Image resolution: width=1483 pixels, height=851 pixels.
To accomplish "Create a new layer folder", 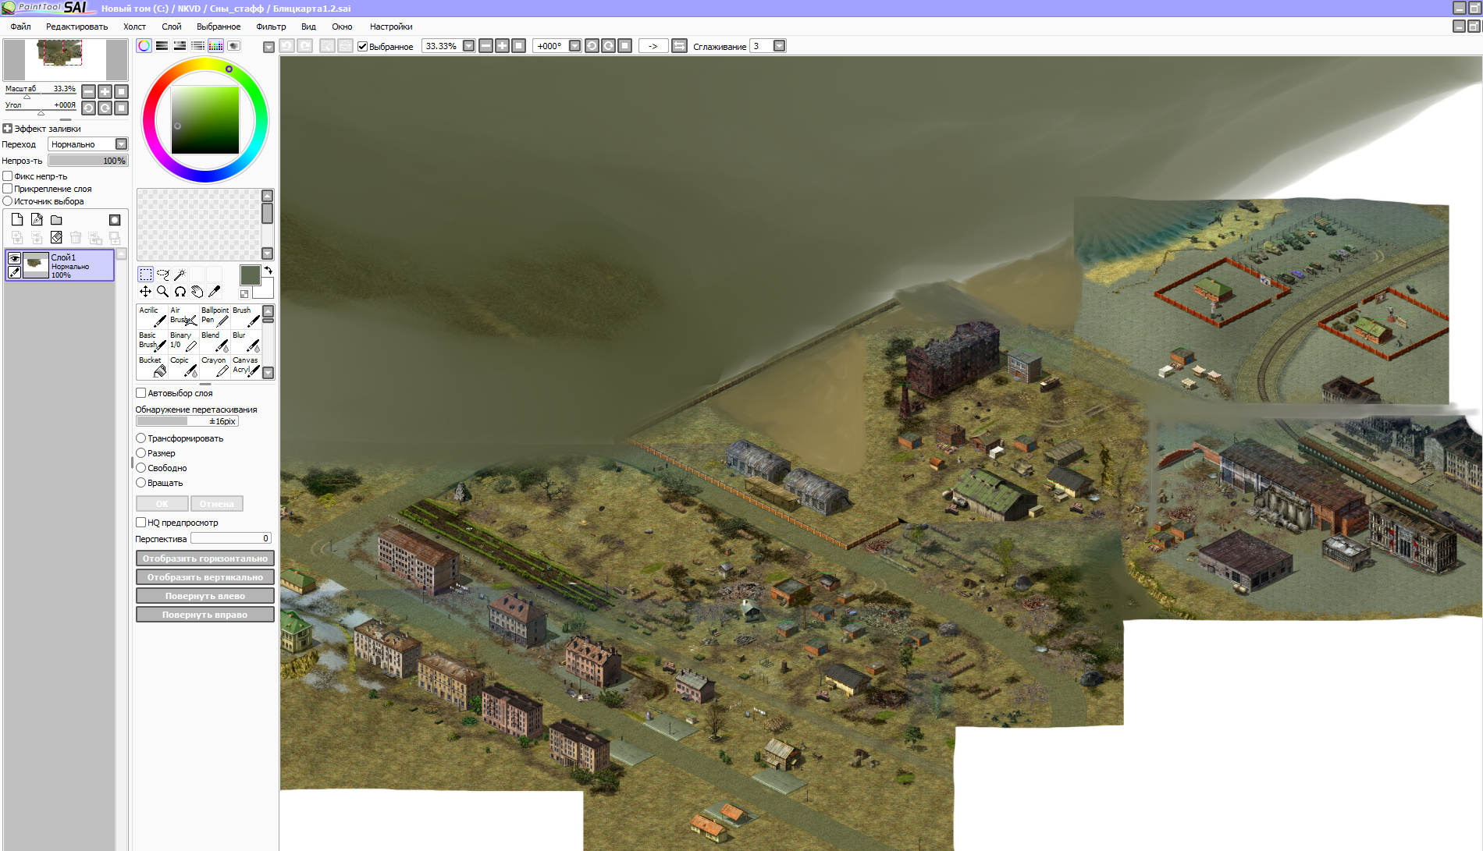I will [x=56, y=220].
